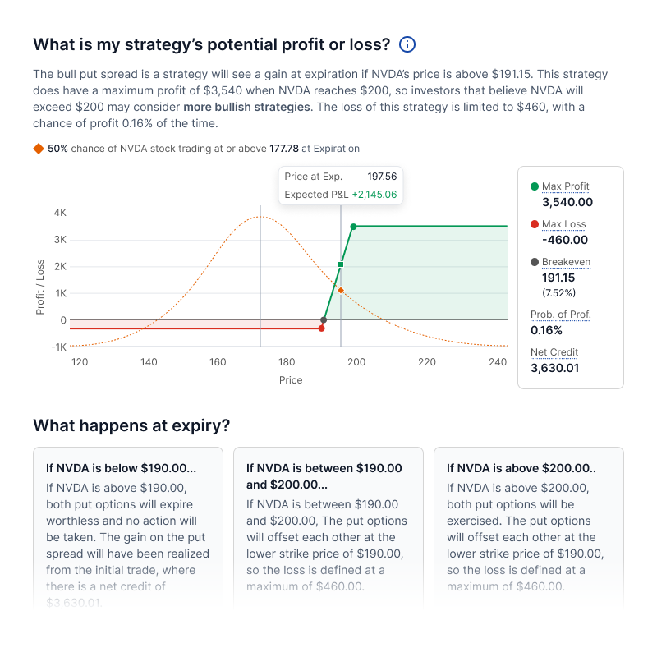The height and width of the screenshot is (657, 657).
Task: Click the info icon beside the strategy heading
Action: click(x=407, y=44)
